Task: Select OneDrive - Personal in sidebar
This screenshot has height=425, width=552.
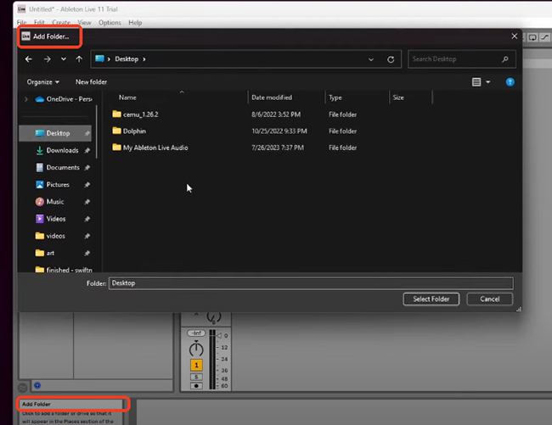Action: tap(64, 99)
